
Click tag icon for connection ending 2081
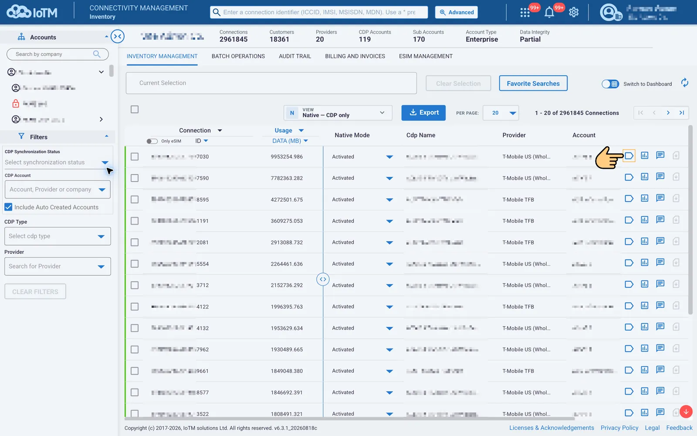629,241
